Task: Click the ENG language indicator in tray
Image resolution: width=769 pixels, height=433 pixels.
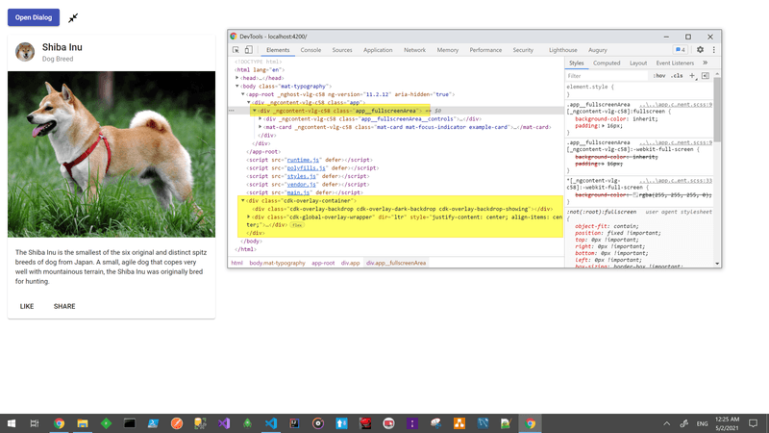Action: [702, 423]
